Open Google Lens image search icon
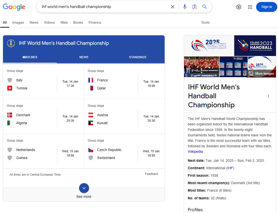Screen dimensions: 278x213 tap(194, 7)
